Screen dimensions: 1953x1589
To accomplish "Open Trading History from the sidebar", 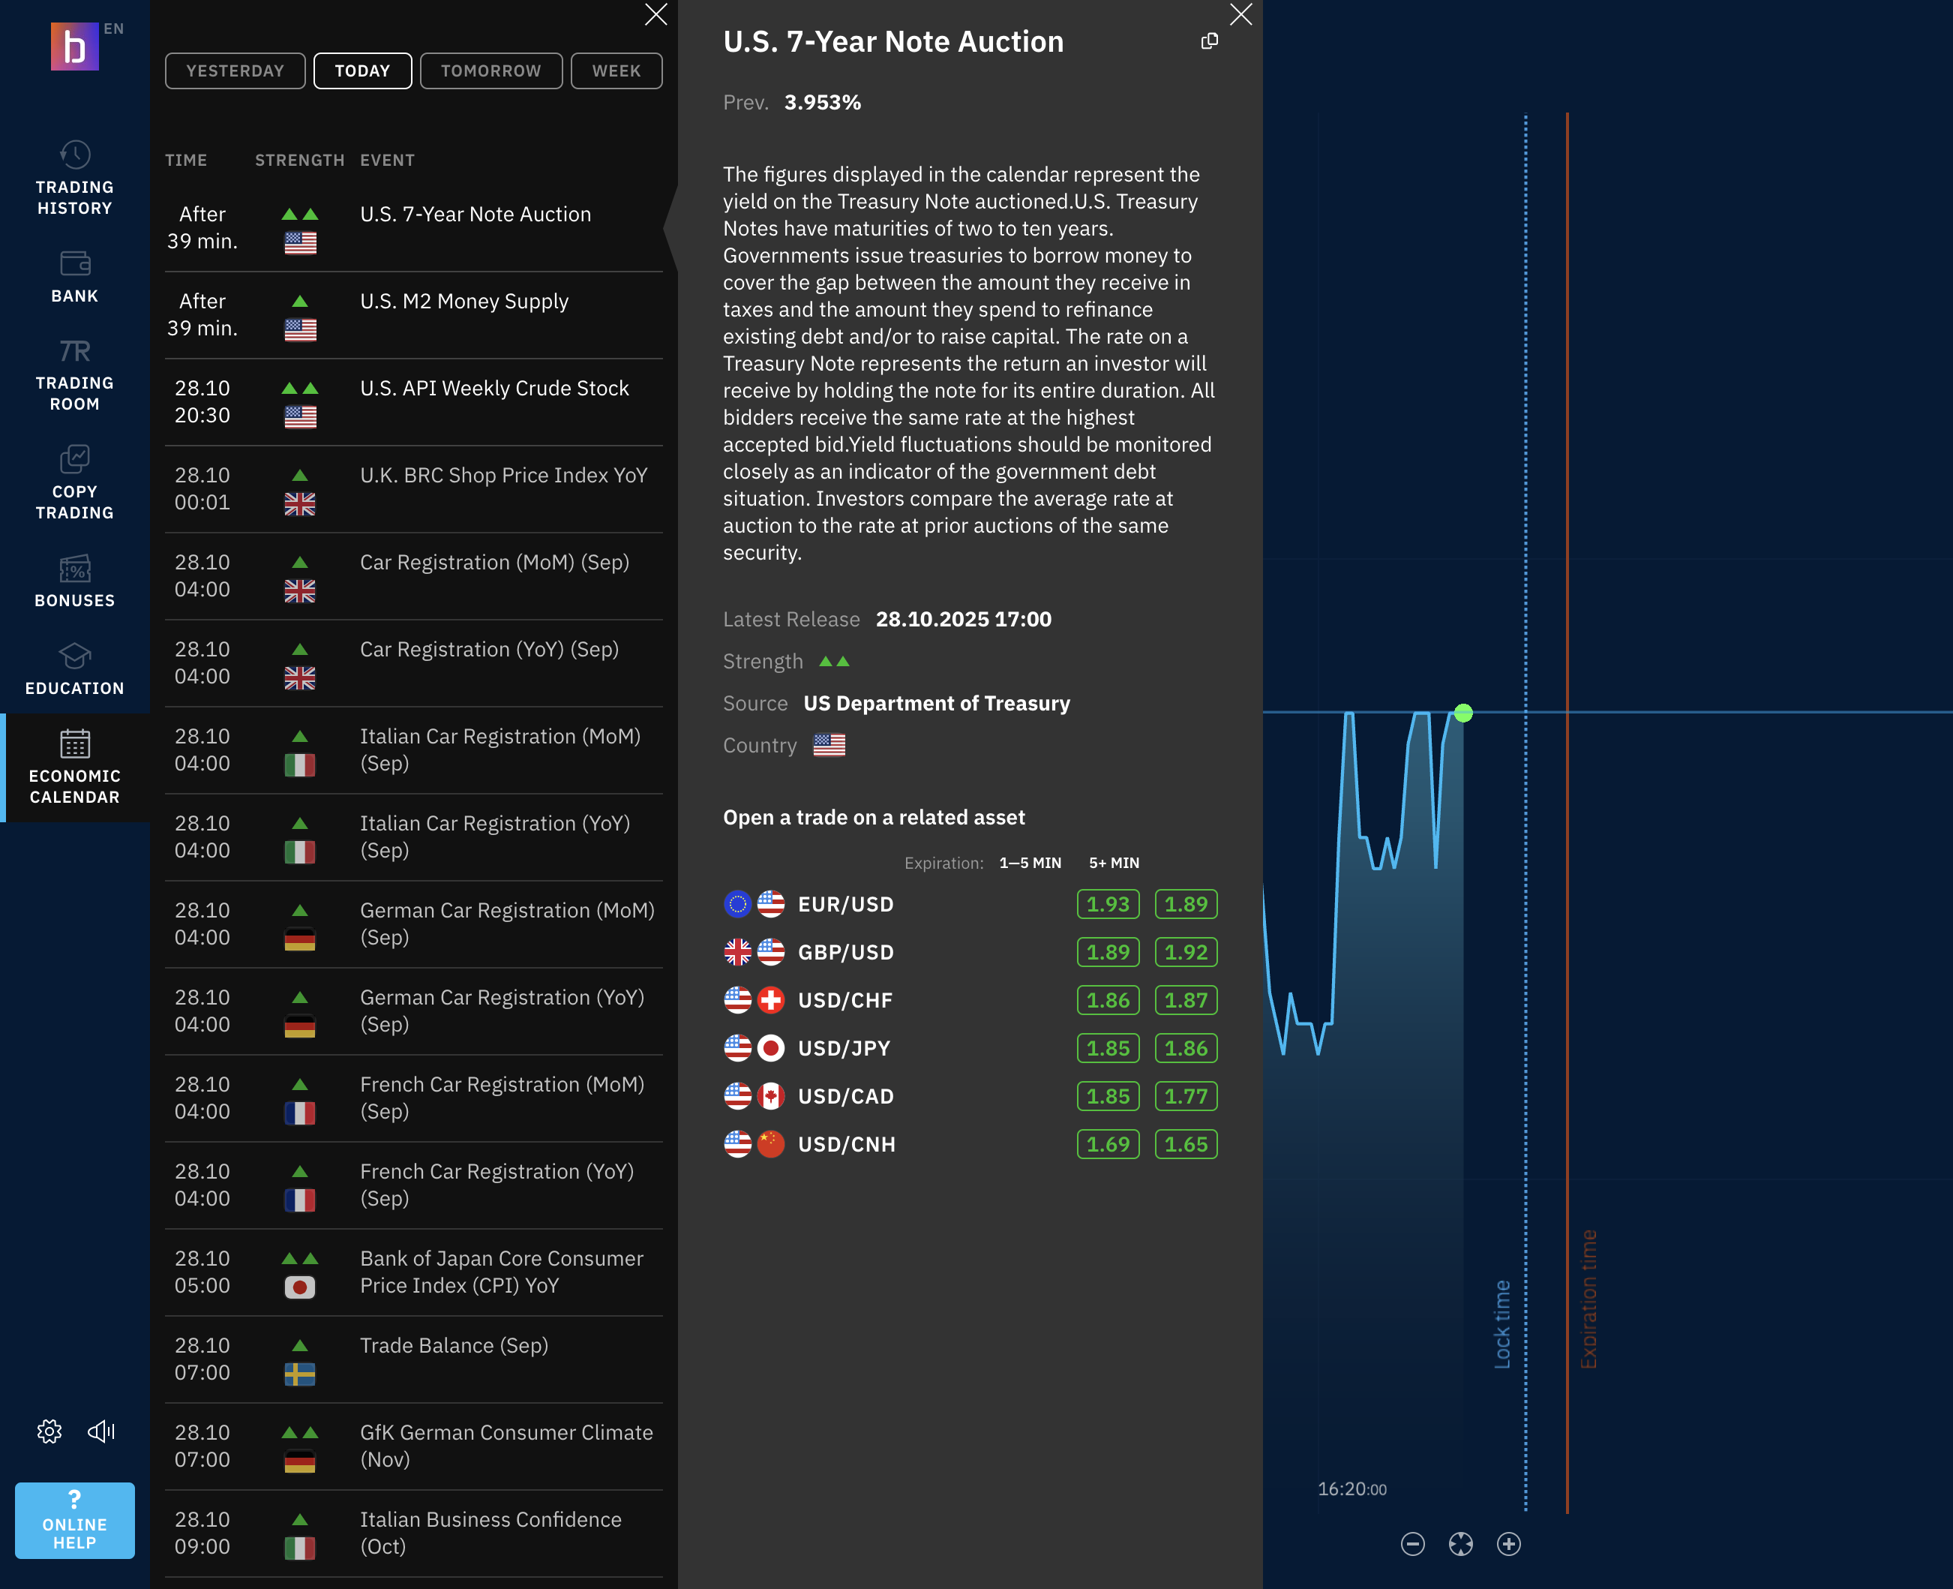I will [74, 179].
